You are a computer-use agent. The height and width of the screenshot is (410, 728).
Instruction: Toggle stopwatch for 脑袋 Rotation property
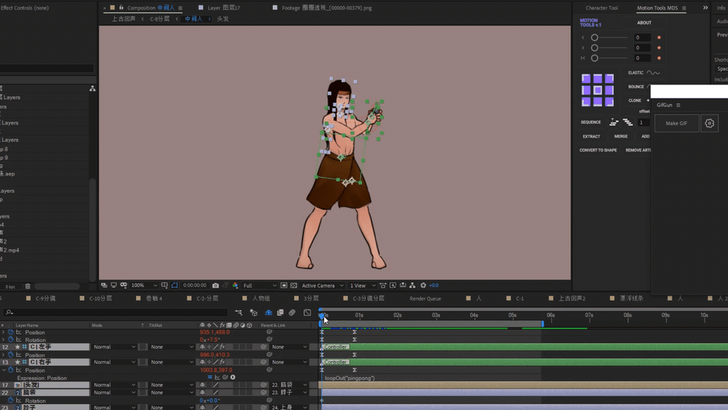11,401
